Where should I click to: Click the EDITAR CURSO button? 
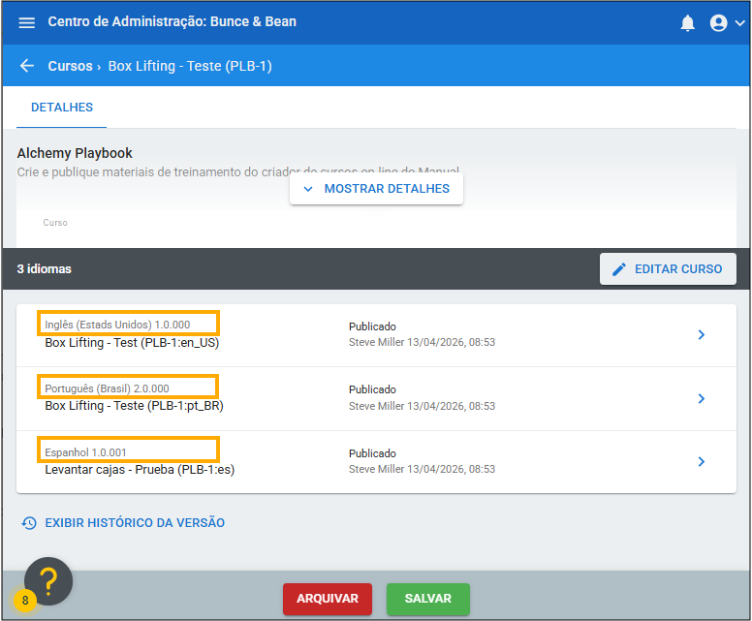point(668,268)
